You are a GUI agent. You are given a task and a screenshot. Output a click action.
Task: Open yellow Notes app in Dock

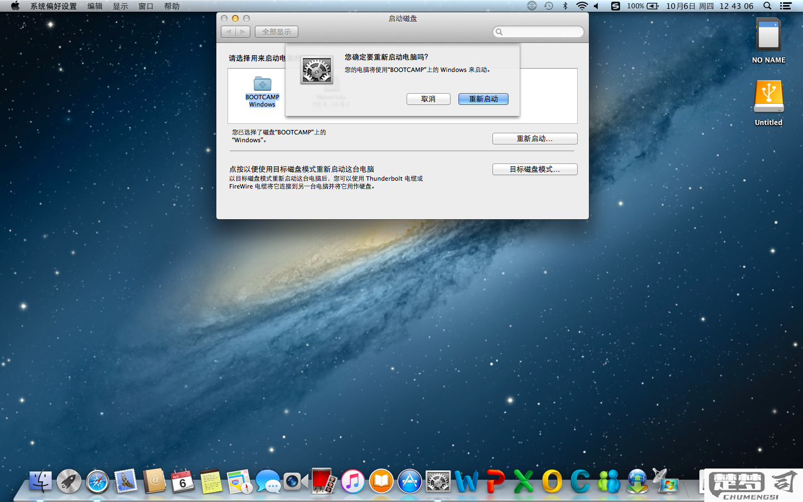(211, 481)
